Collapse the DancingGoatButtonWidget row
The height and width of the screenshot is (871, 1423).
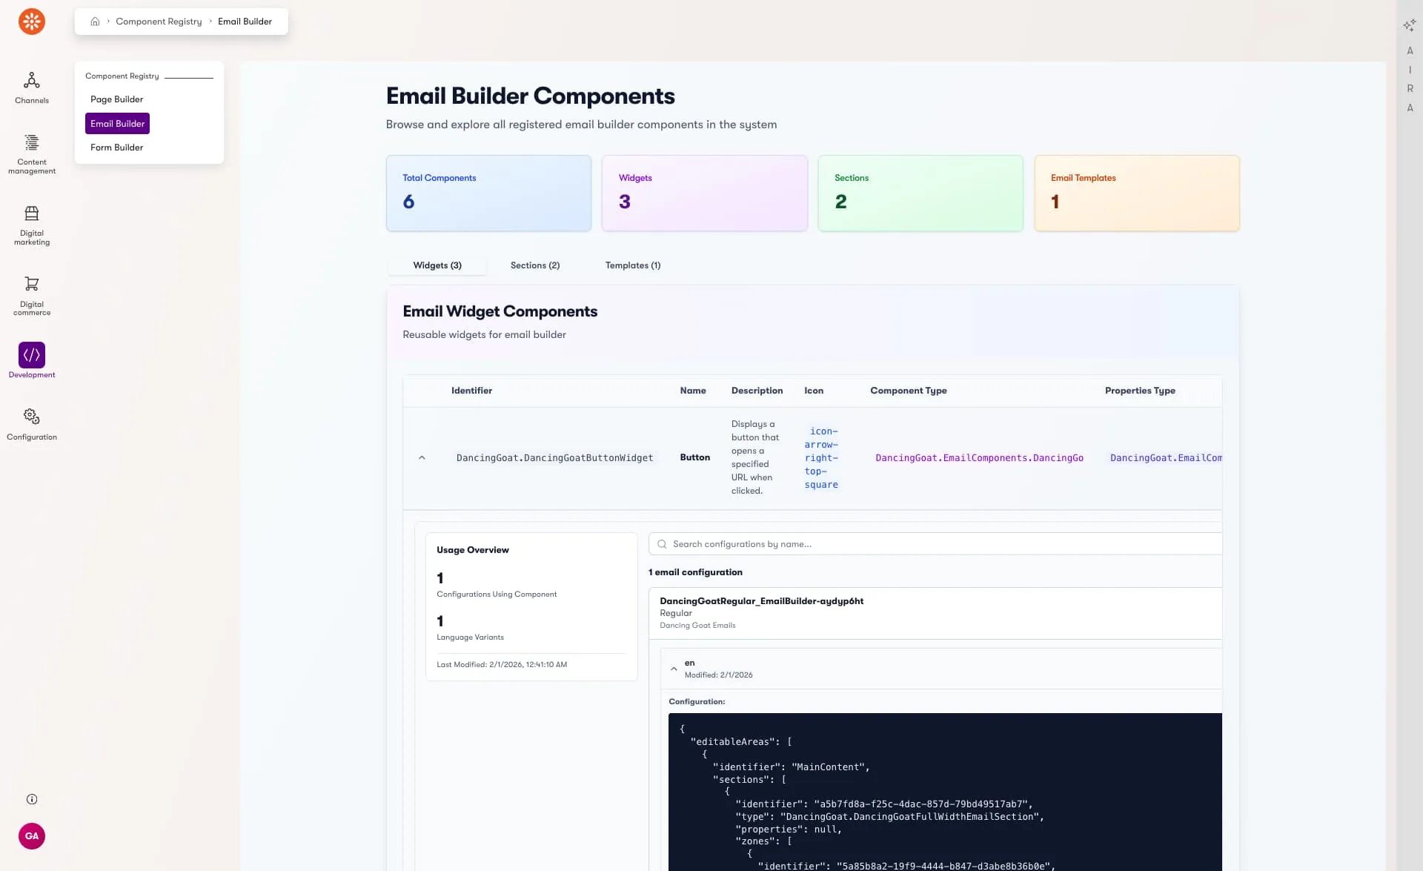point(422,458)
